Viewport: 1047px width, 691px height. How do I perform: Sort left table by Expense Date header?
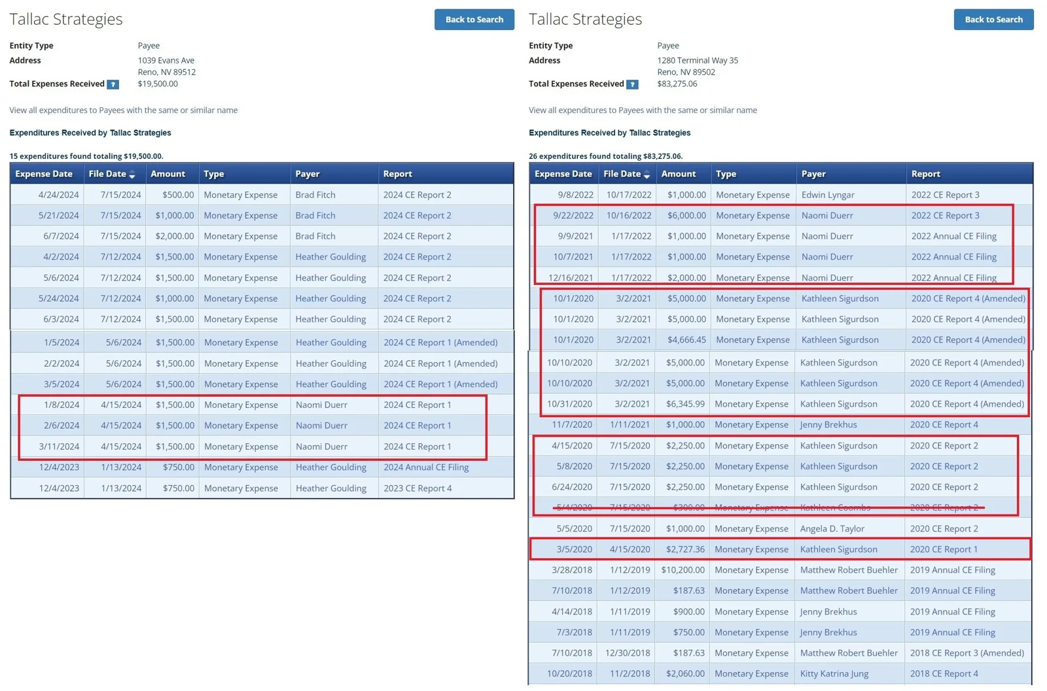(x=44, y=174)
